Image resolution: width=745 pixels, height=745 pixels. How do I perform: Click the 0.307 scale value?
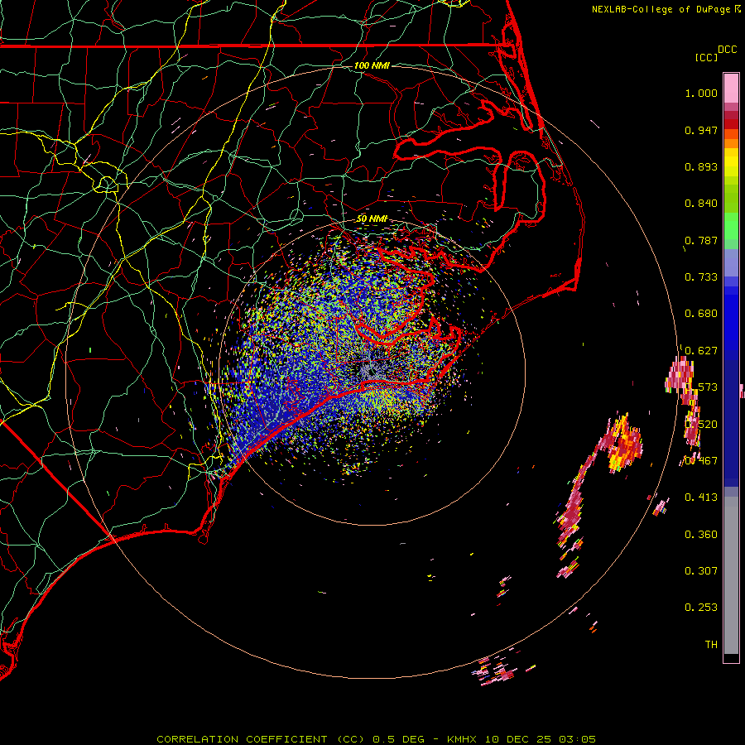pos(701,571)
